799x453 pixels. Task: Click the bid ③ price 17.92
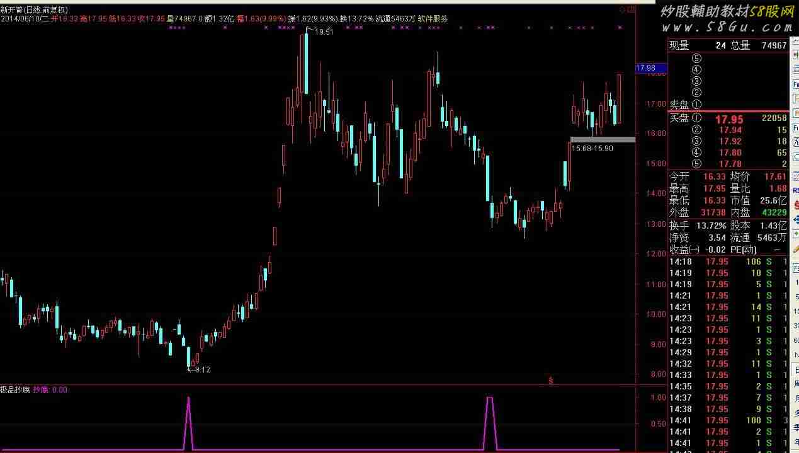pos(730,142)
